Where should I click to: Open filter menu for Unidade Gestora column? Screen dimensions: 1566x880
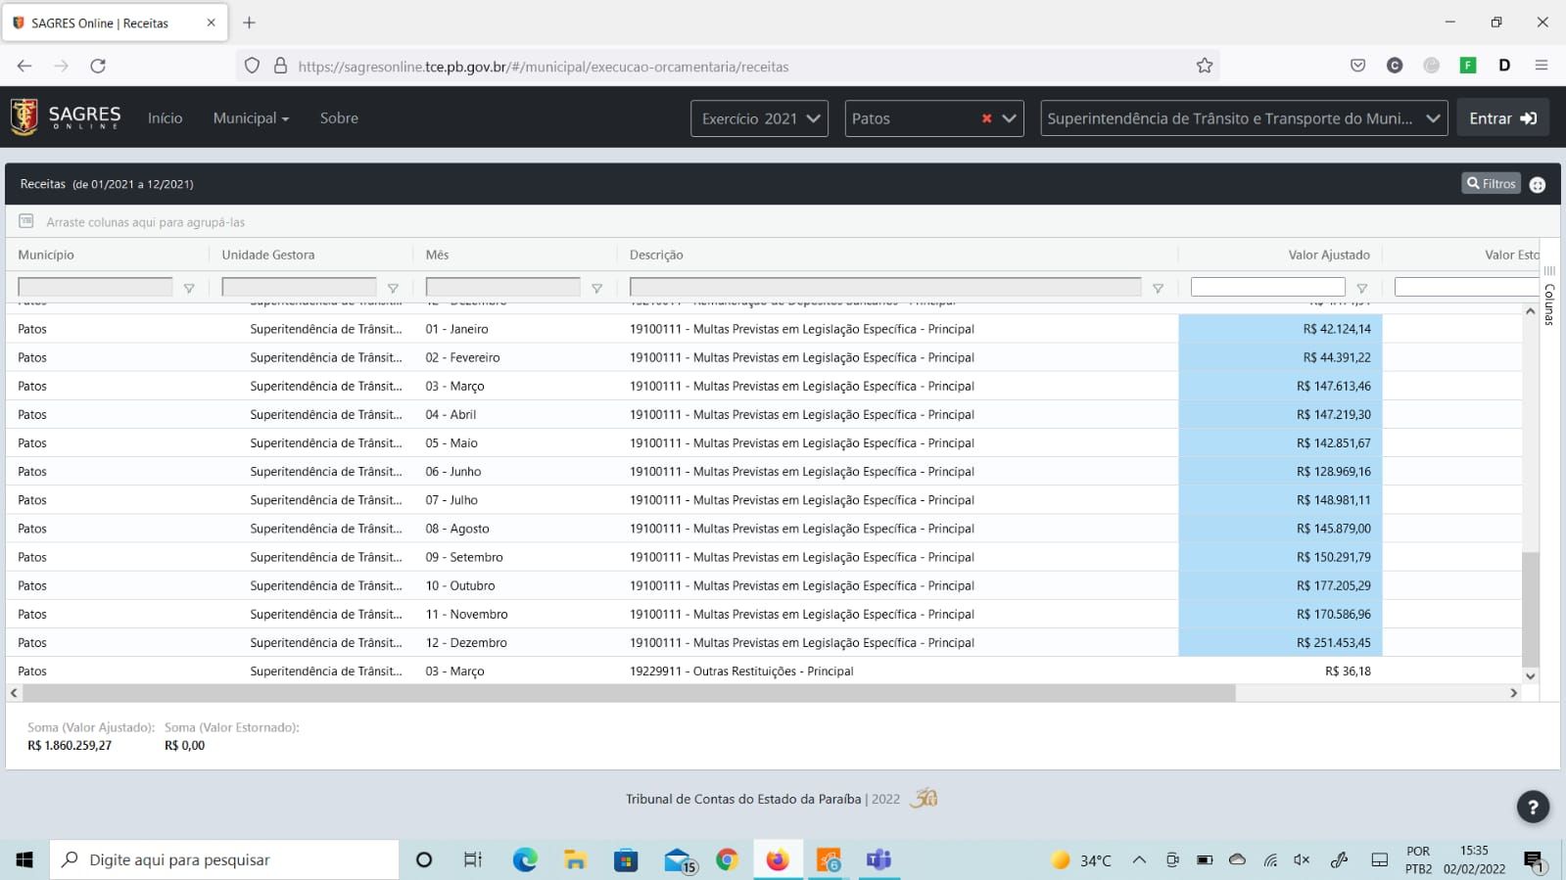click(x=393, y=288)
